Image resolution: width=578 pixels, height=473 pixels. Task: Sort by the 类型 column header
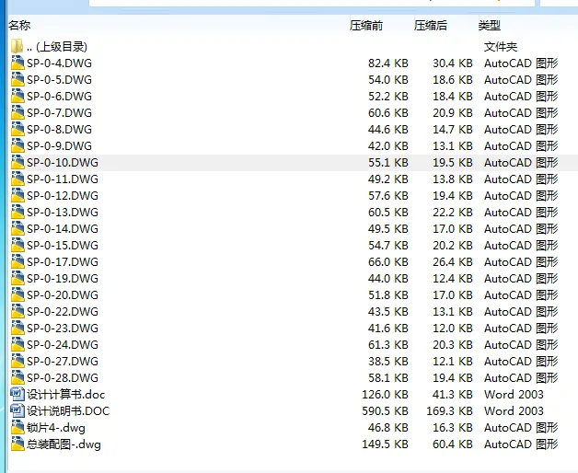pyautogui.click(x=490, y=26)
